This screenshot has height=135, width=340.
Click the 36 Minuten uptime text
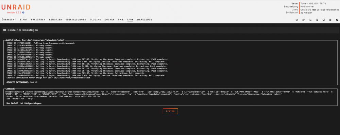point(306,13)
